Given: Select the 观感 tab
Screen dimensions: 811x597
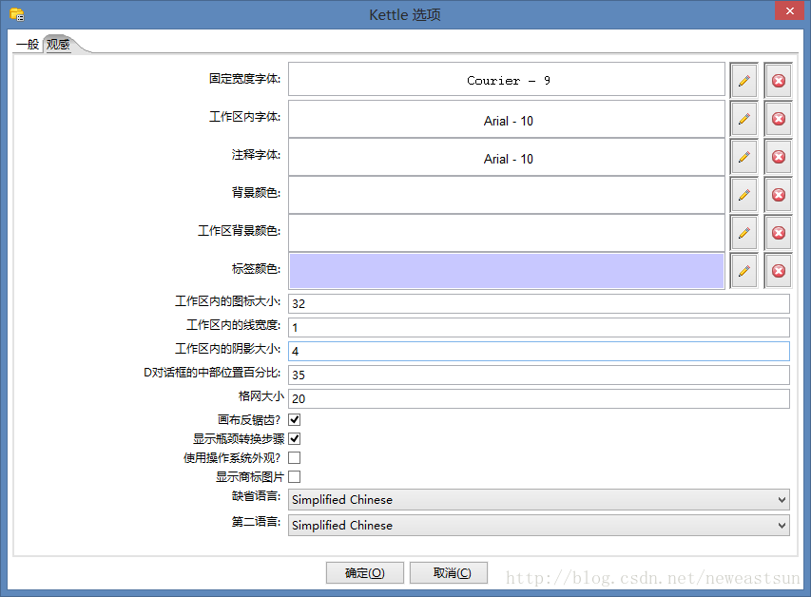Looking at the screenshot, I should (58, 45).
